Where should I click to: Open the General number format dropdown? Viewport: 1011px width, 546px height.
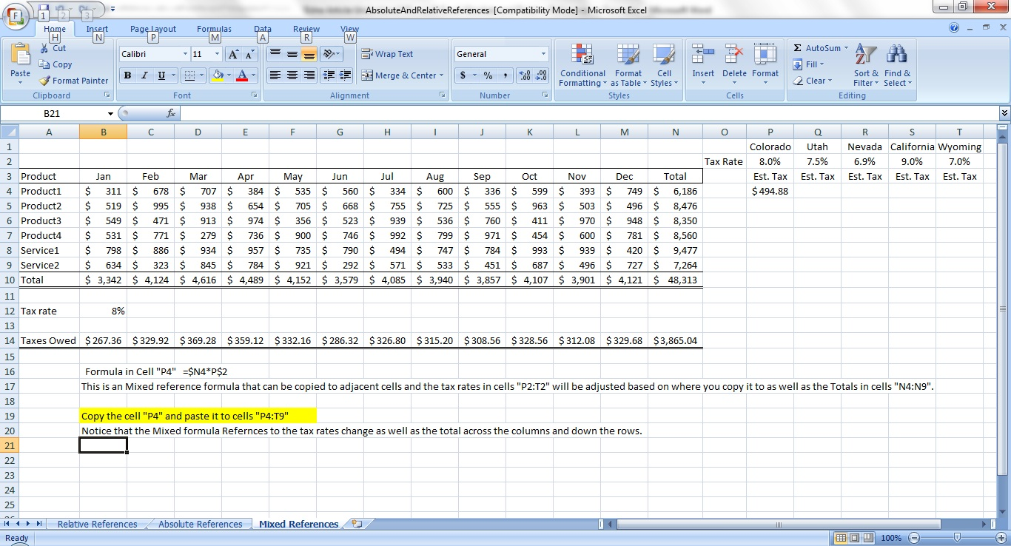click(543, 54)
